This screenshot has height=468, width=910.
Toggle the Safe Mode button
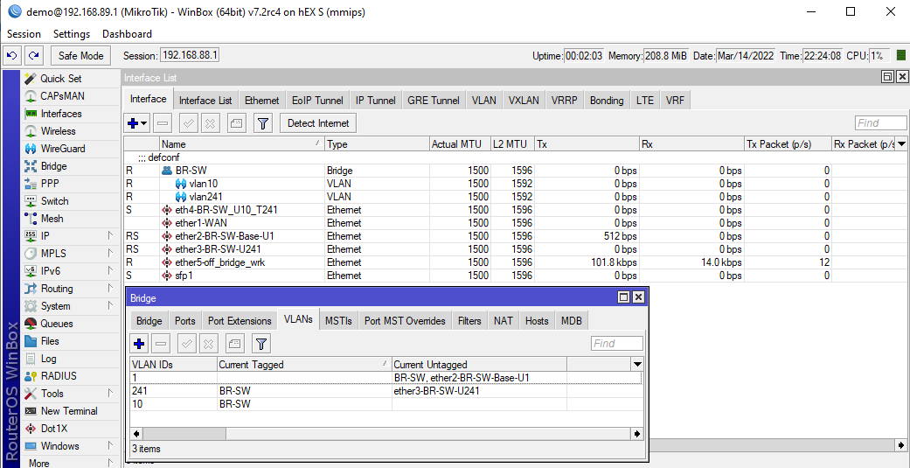click(80, 56)
